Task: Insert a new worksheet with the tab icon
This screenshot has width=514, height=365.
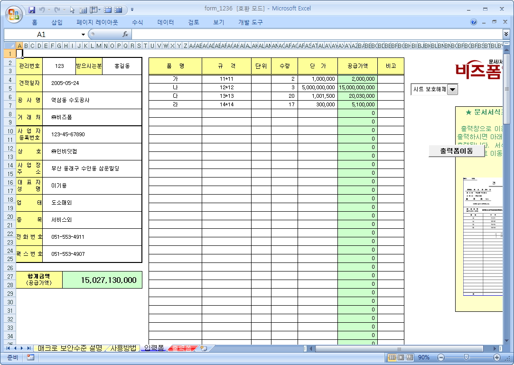Action: click(x=204, y=348)
